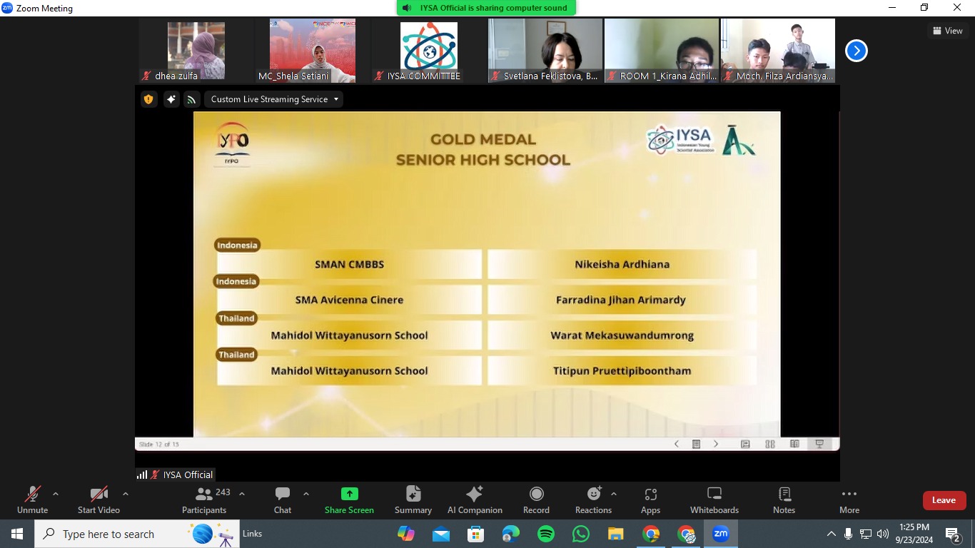This screenshot has width=975, height=548.
Task: Unmute the microphone
Action: point(33,499)
